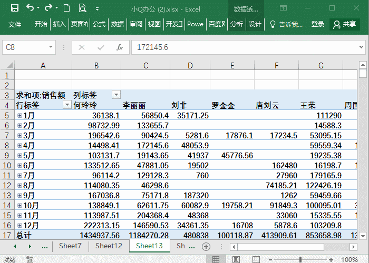The width and height of the screenshot is (369, 263).
Task: Click the Print Preview icon
Action: (x=82, y=8)
